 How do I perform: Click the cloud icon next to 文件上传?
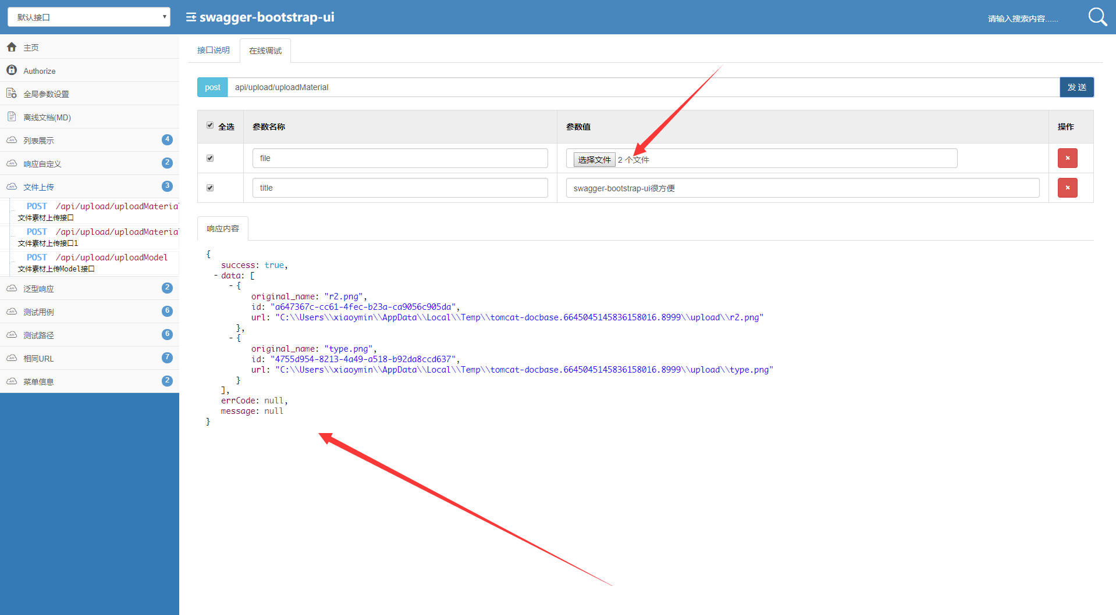point(12,186)
